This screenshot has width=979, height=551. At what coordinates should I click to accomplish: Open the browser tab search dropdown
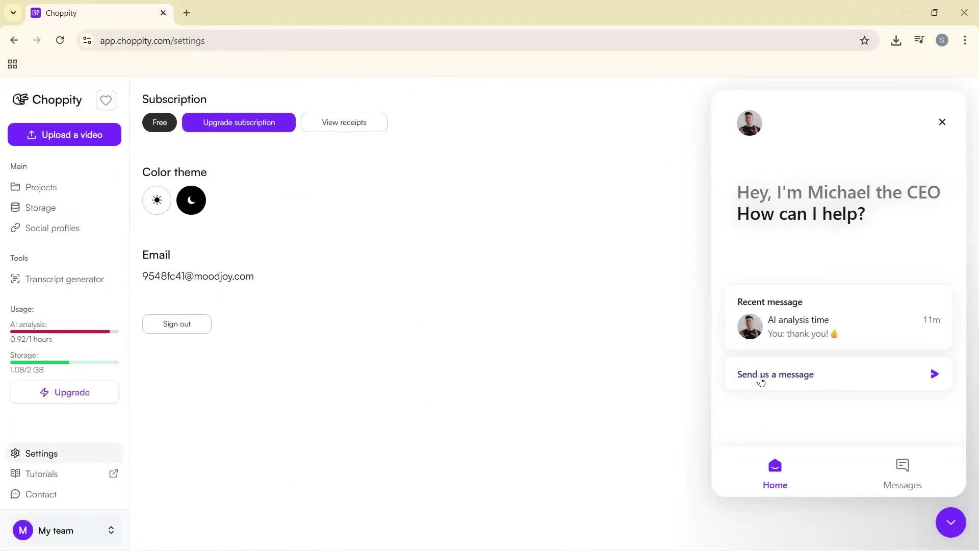pyautogui.click(x=13, y=13)
